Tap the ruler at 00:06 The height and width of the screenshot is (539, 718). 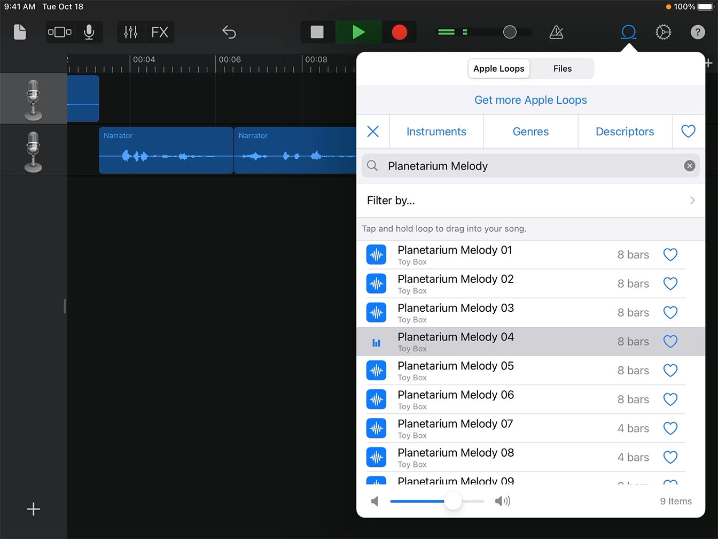point(230,59)
